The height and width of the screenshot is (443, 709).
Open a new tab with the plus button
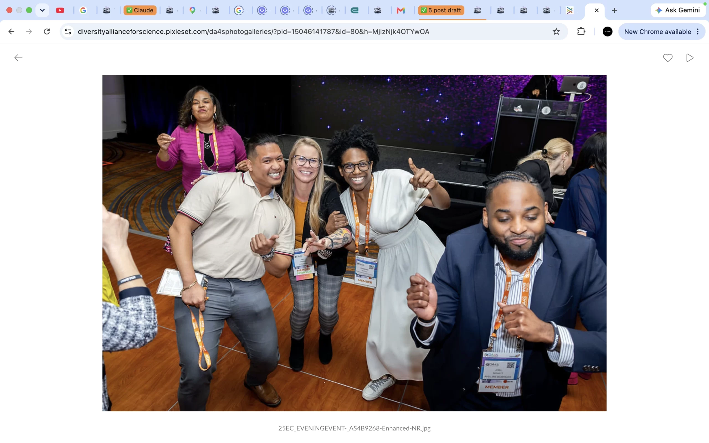[x=614, y=10]
